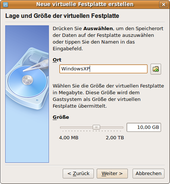170x184 pixels.
Task: Click the Ort label
Action: click(x=57, y=60)
